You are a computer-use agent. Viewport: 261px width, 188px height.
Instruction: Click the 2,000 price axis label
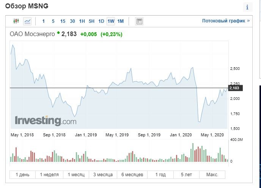(235, 99)
